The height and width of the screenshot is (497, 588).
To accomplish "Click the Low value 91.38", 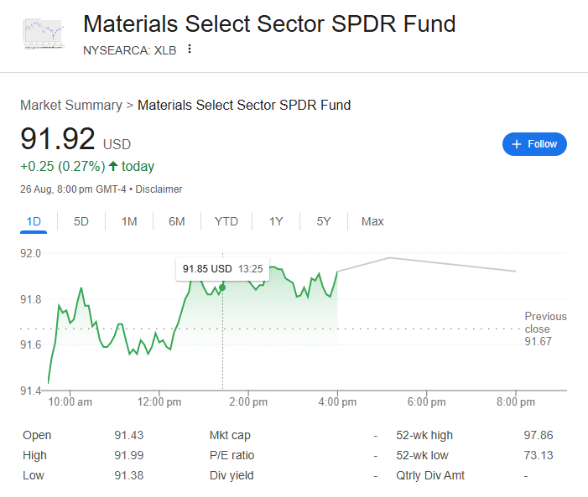I will [129, 476].
